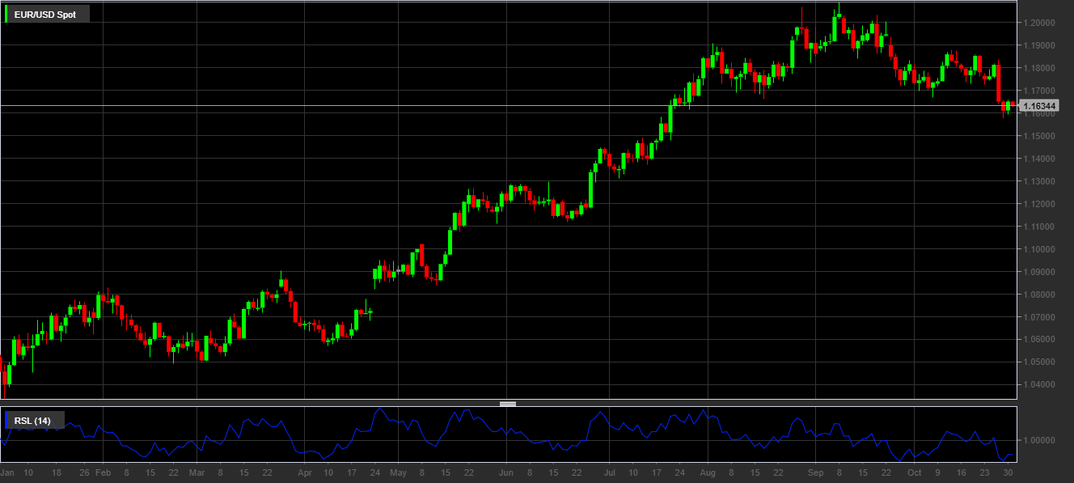Click the 1.14000 price axis label
The width and height of the screenshot is (1074, 483).
click(x=1040, y=159)
